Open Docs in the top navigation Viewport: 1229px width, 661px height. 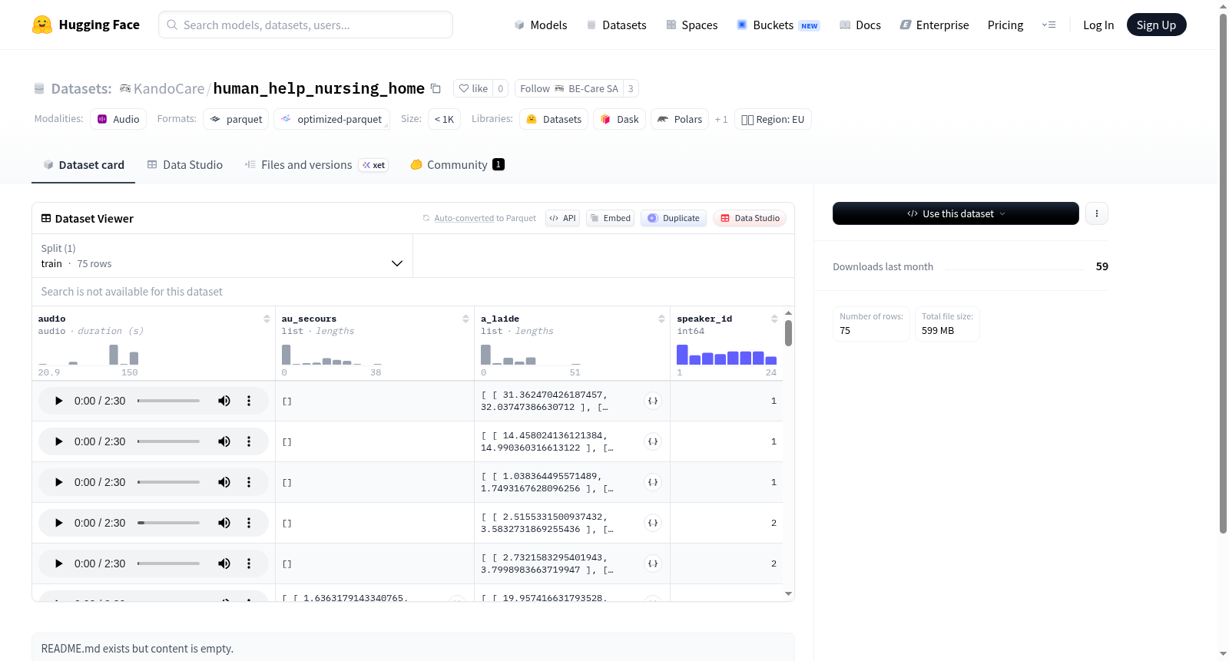(860, 25)
